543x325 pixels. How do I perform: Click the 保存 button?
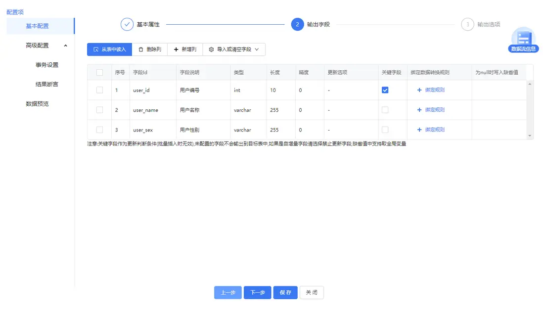[285, 292]
